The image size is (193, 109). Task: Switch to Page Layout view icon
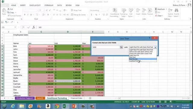click(x=165, y=102)
